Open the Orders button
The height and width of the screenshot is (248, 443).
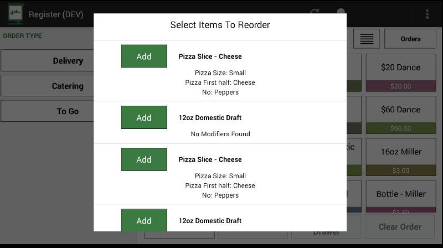(x=410, y=39)
